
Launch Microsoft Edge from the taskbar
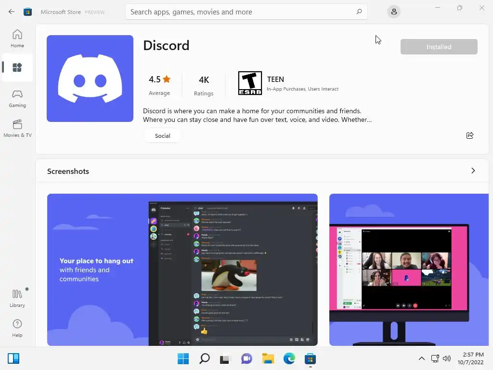point(289,358)
